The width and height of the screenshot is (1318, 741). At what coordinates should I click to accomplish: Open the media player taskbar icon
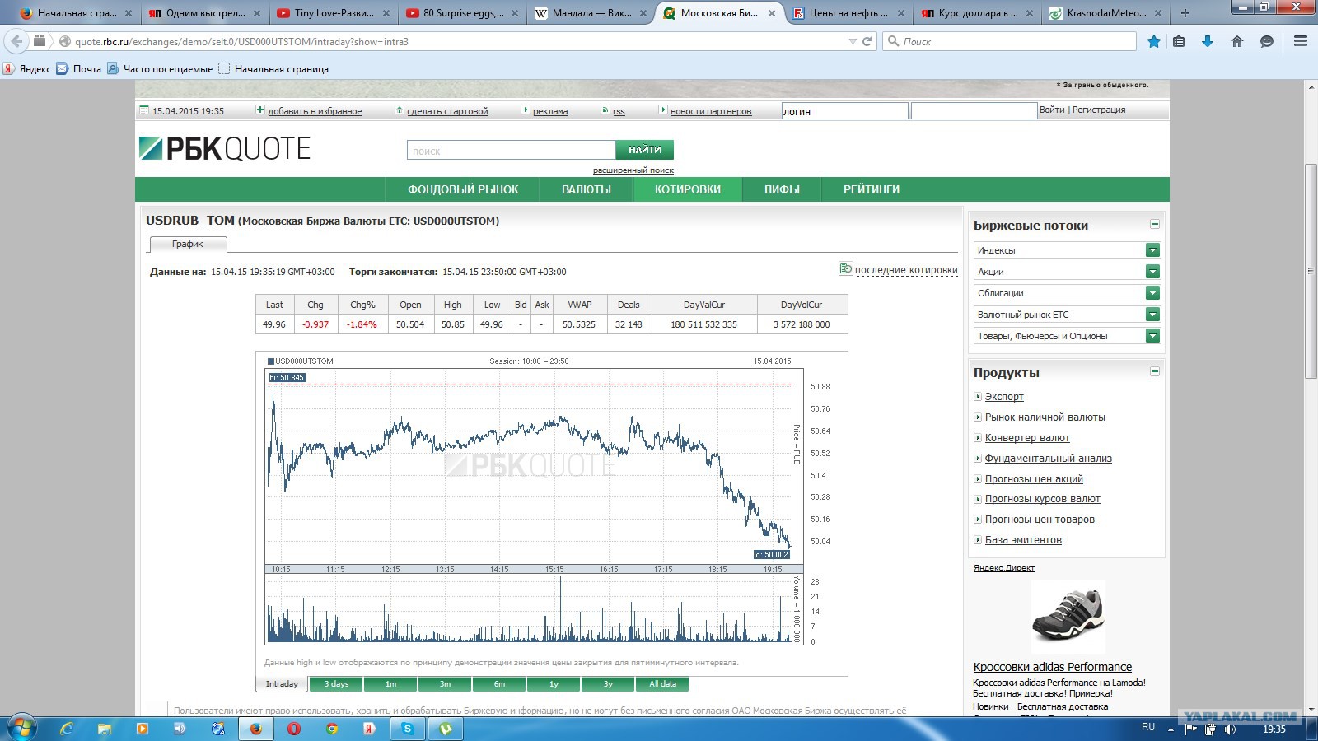click(x=142, y=729)
